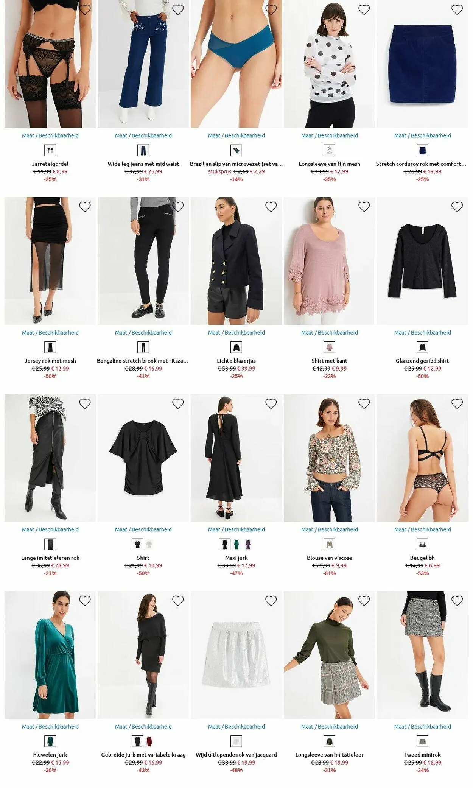This screenshot has height=788, width=473.
Task: Open Maat / Beschikbaarheid under Lange imitatieleren rok
Action: click(50, 529)
